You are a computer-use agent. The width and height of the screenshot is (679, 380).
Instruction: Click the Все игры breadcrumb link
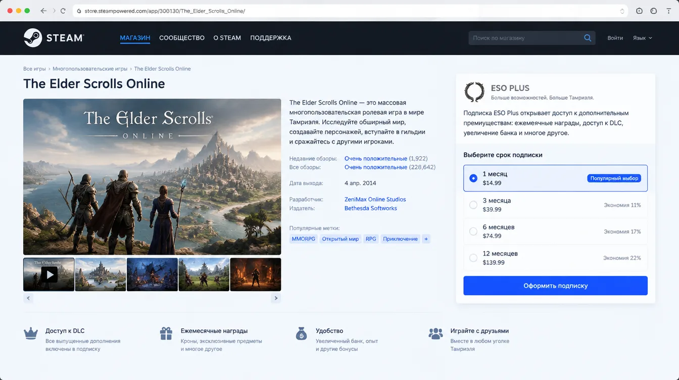34,69
